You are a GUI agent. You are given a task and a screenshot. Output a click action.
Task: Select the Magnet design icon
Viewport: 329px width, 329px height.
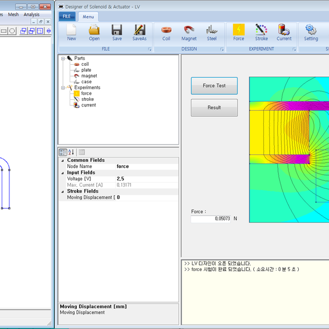(x=189, y=32)
